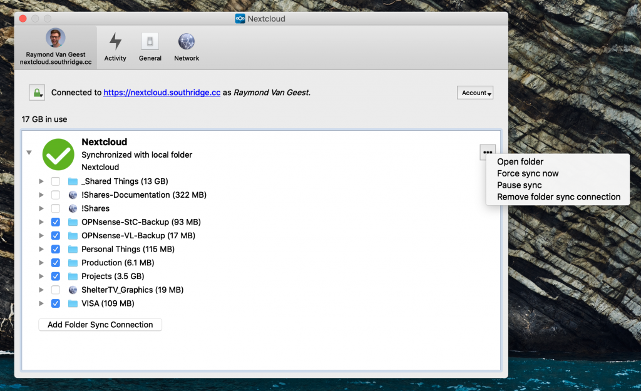Click the three-dot folder options button
Viewport: 641px width, 391px height.
point(488,152)
